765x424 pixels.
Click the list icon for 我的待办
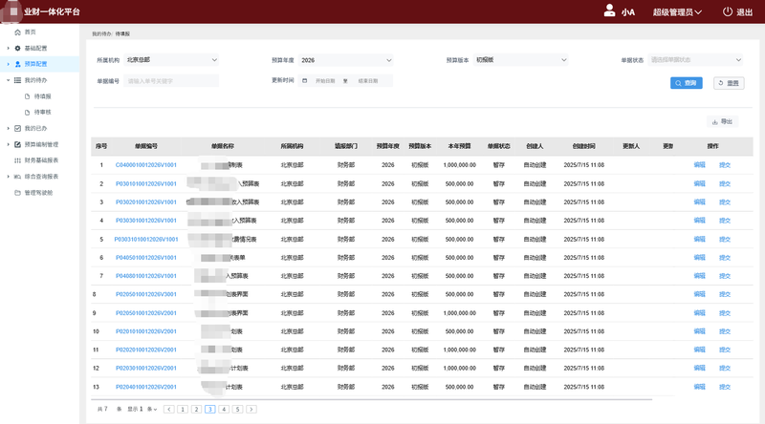pos(17,80)
